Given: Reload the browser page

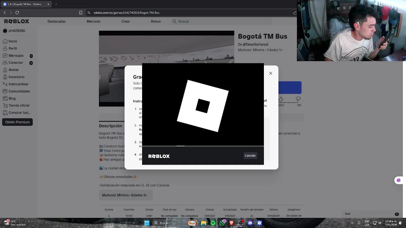Looking at the screenshot, I should coord(17,13).
